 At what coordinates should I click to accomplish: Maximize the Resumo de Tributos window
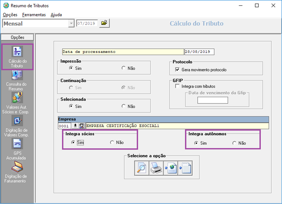pyautogui.click(x=257, y=6)
